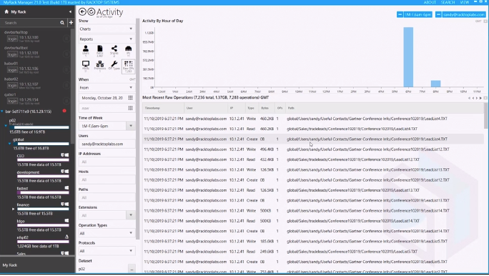Toggle the GMT label above the chart
Image resolution: width=489 pixels, height=276 pixels.
478,21
